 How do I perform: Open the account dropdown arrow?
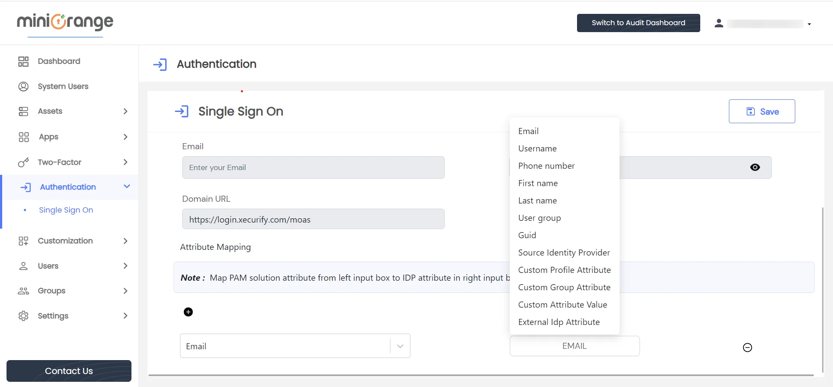809,24
